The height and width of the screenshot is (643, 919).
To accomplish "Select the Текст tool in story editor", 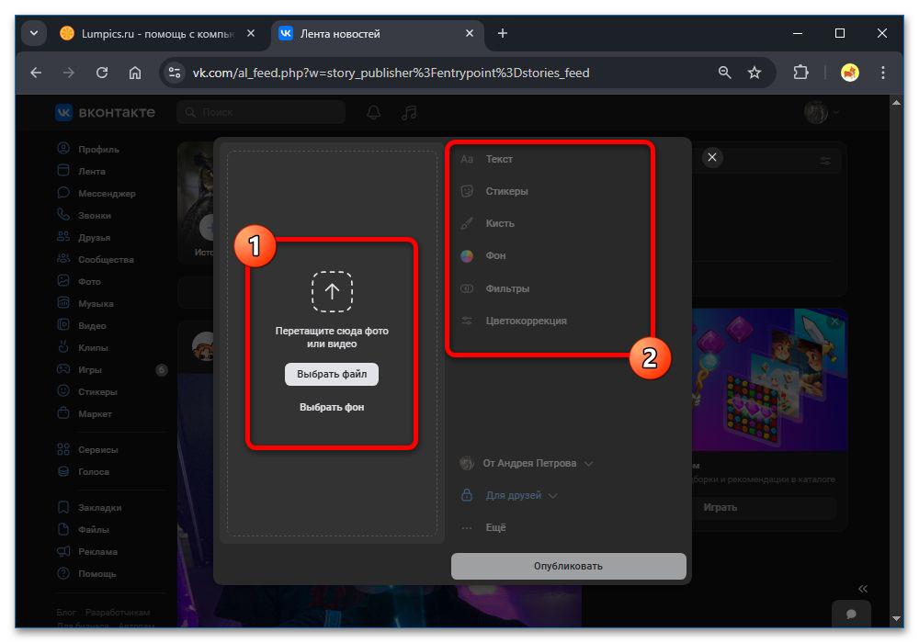I will tap(499, 159).
